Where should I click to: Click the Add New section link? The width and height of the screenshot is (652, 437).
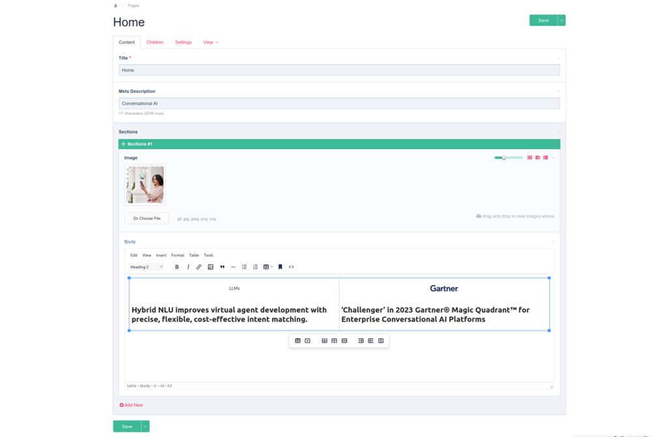132,405
